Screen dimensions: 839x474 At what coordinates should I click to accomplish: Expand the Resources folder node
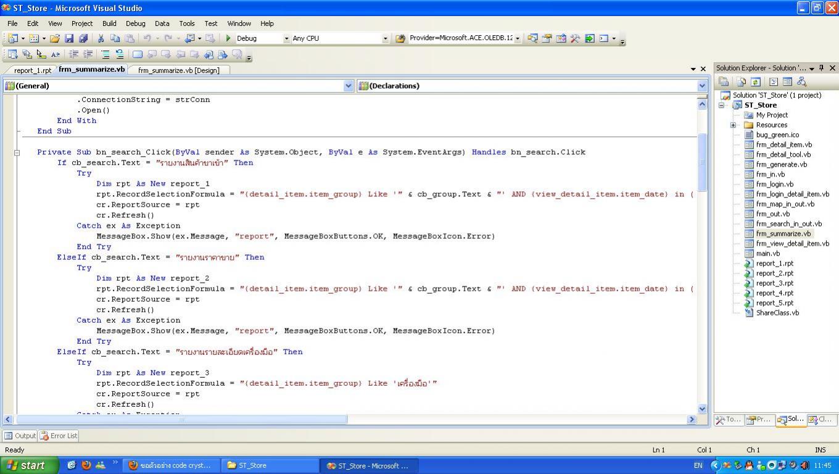coord(733,125)
